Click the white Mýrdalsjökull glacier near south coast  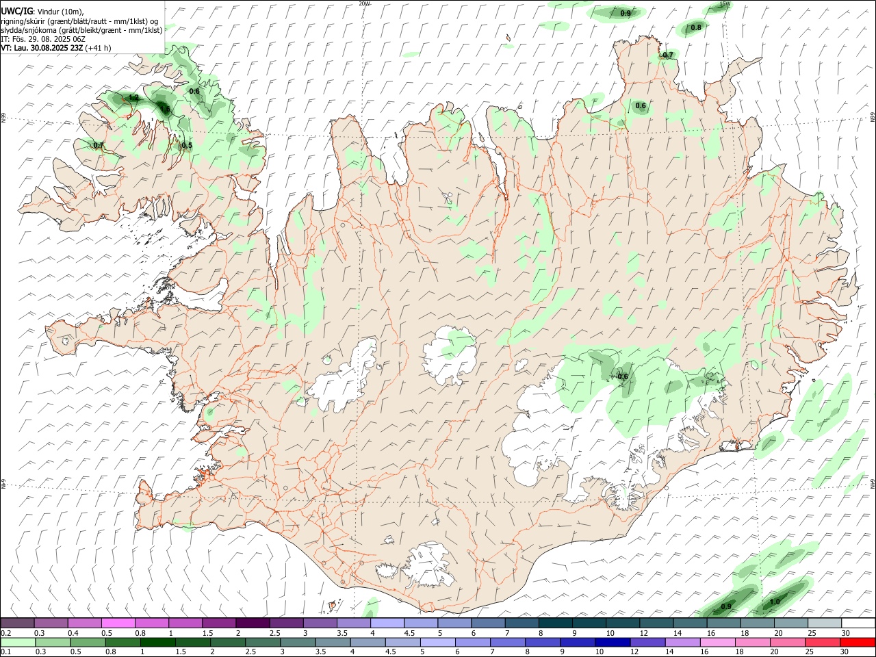(x=428, y=565)
